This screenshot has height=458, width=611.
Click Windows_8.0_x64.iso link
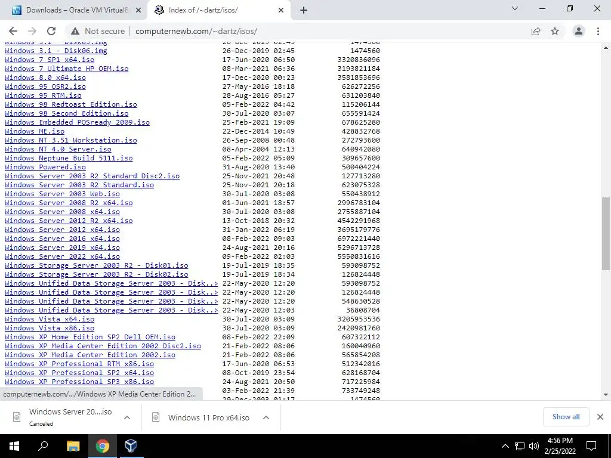click(45, 78)
